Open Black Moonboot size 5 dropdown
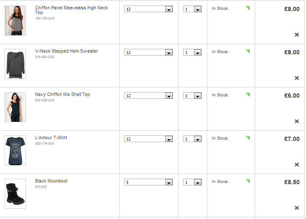Screen dimensions: 306x219 pos(148,182)
